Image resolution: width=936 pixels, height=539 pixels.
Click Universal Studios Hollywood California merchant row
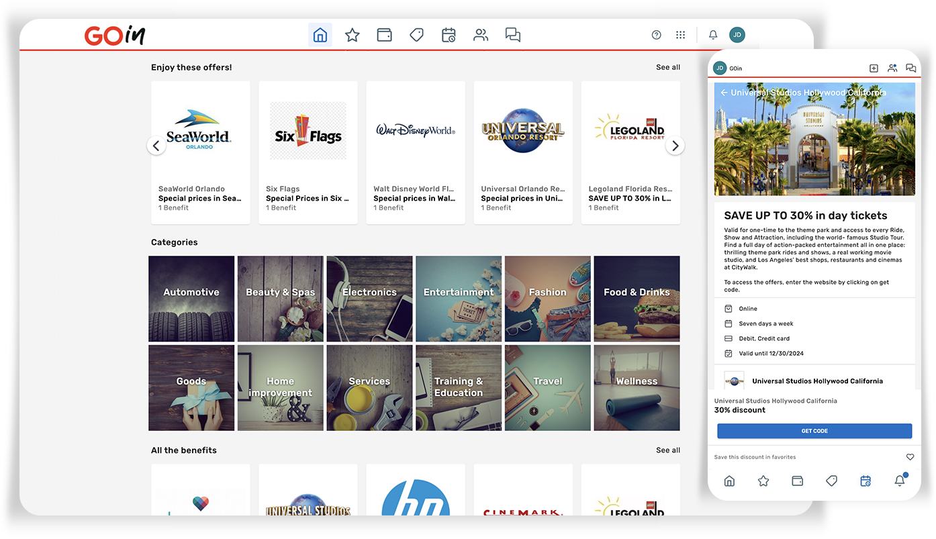pyautogui.click(x=814, y=380)
